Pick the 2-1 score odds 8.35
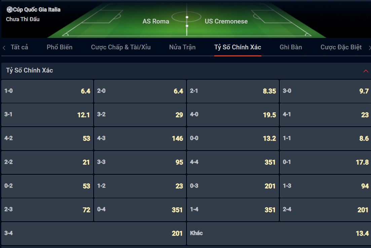Image resolution: width=371 pixels, height=248 pixels. (233, 91)
